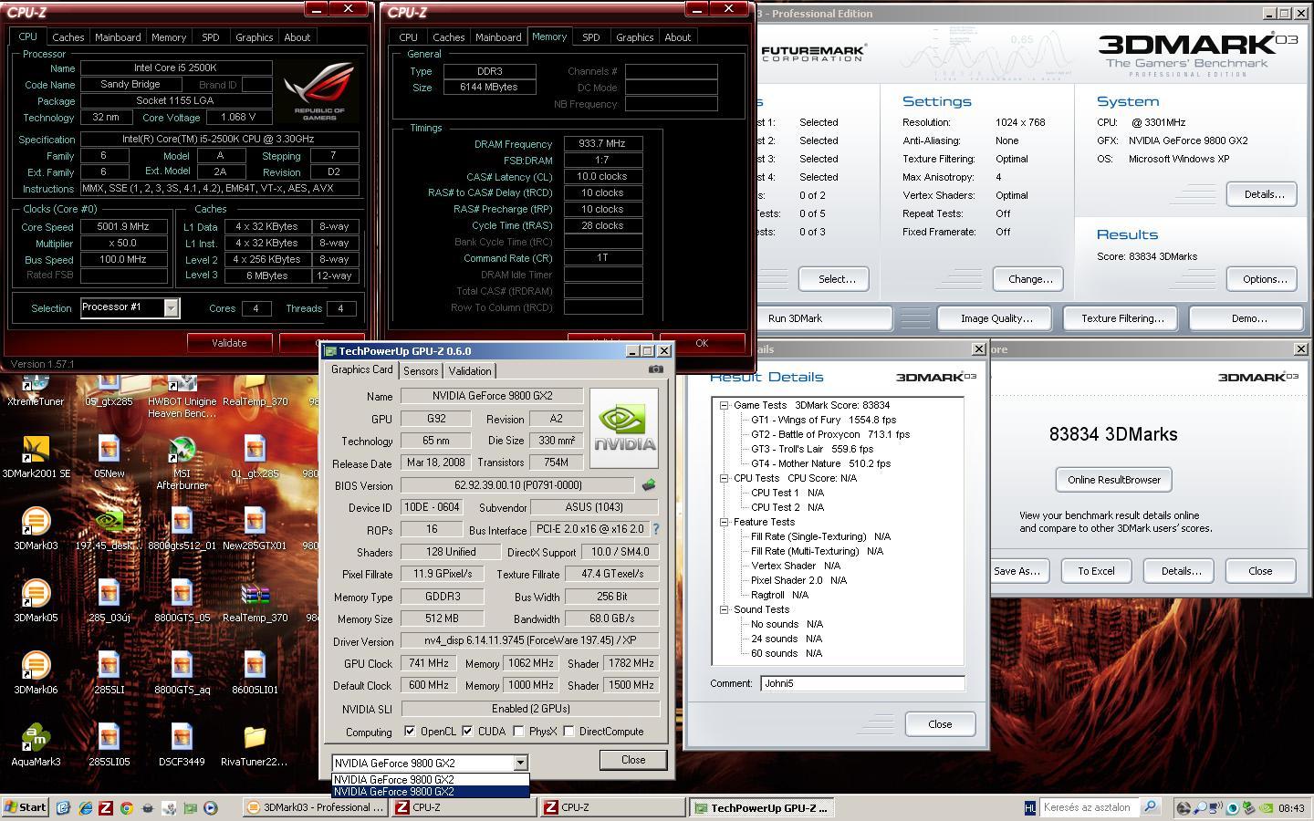Image resolution: width=1314 pixels, height=821 pixels.
Task: Open the 3DMark06 desktop shortcut
Action: tap(36, 672)
